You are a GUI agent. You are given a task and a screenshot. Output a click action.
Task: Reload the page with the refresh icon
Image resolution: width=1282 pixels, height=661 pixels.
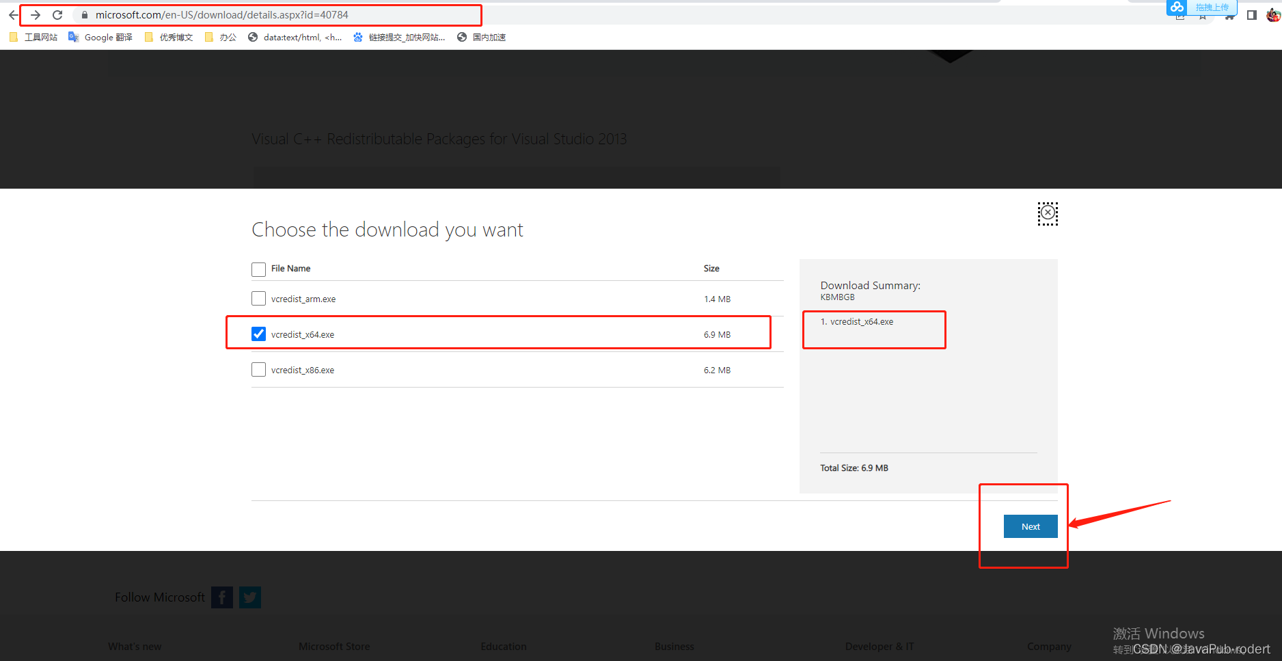57,14
